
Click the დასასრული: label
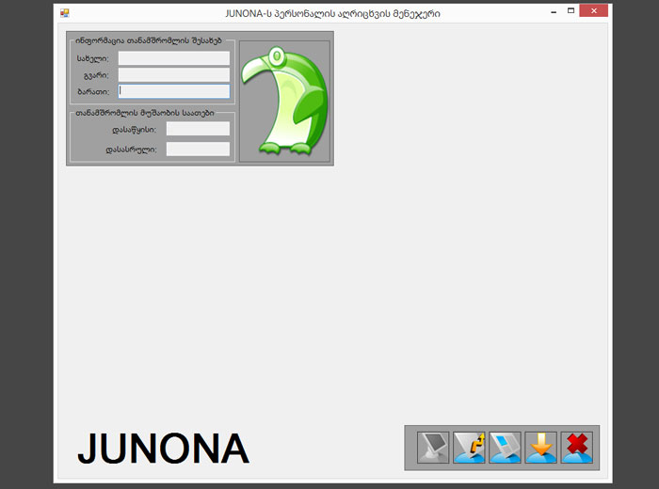[x=131, y=150]
